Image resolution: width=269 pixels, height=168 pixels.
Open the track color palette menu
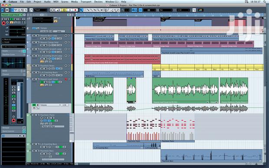tap(201, 10)
